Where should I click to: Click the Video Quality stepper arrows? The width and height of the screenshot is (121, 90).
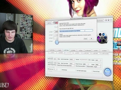click(x=57, y=63)
